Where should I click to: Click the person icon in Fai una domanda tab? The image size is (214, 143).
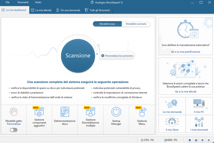coord(58,10)
